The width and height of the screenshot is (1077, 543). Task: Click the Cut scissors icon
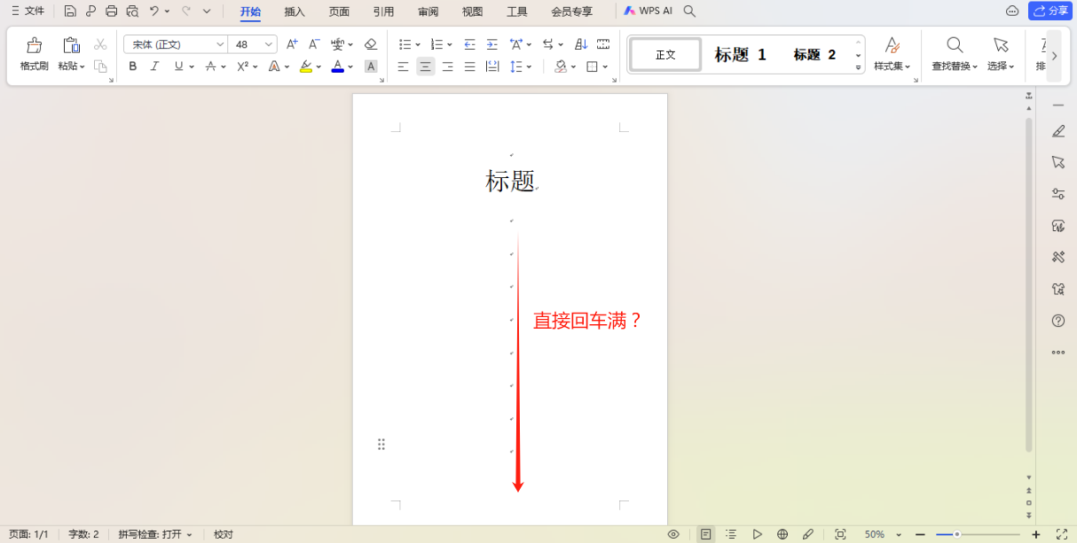(100, 43)
